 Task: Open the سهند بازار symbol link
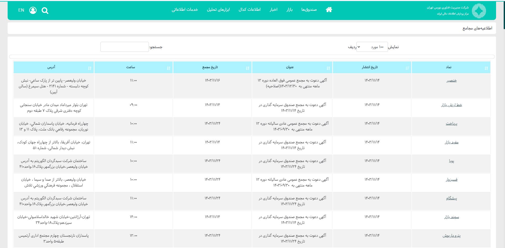click(x=451, y=217)
